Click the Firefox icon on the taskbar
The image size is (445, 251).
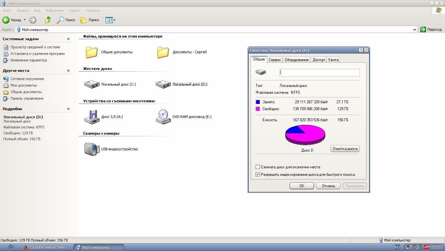coord(26,247)
